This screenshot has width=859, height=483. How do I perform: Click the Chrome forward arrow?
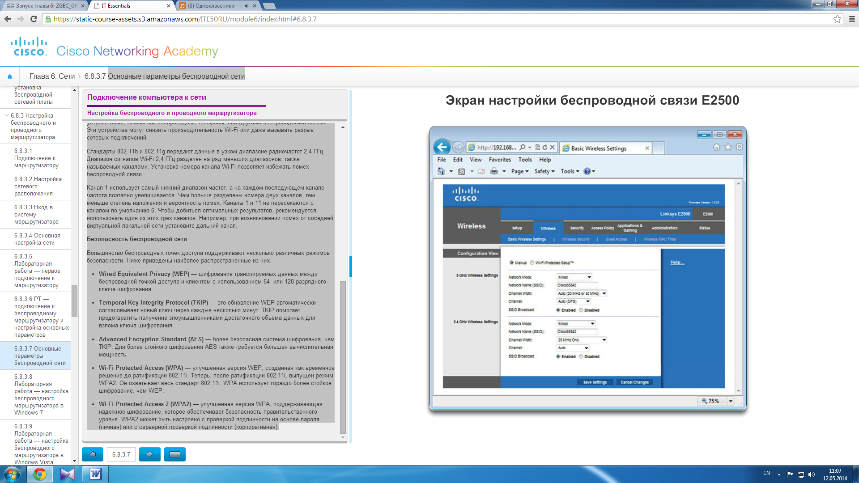tap(21, 19)
